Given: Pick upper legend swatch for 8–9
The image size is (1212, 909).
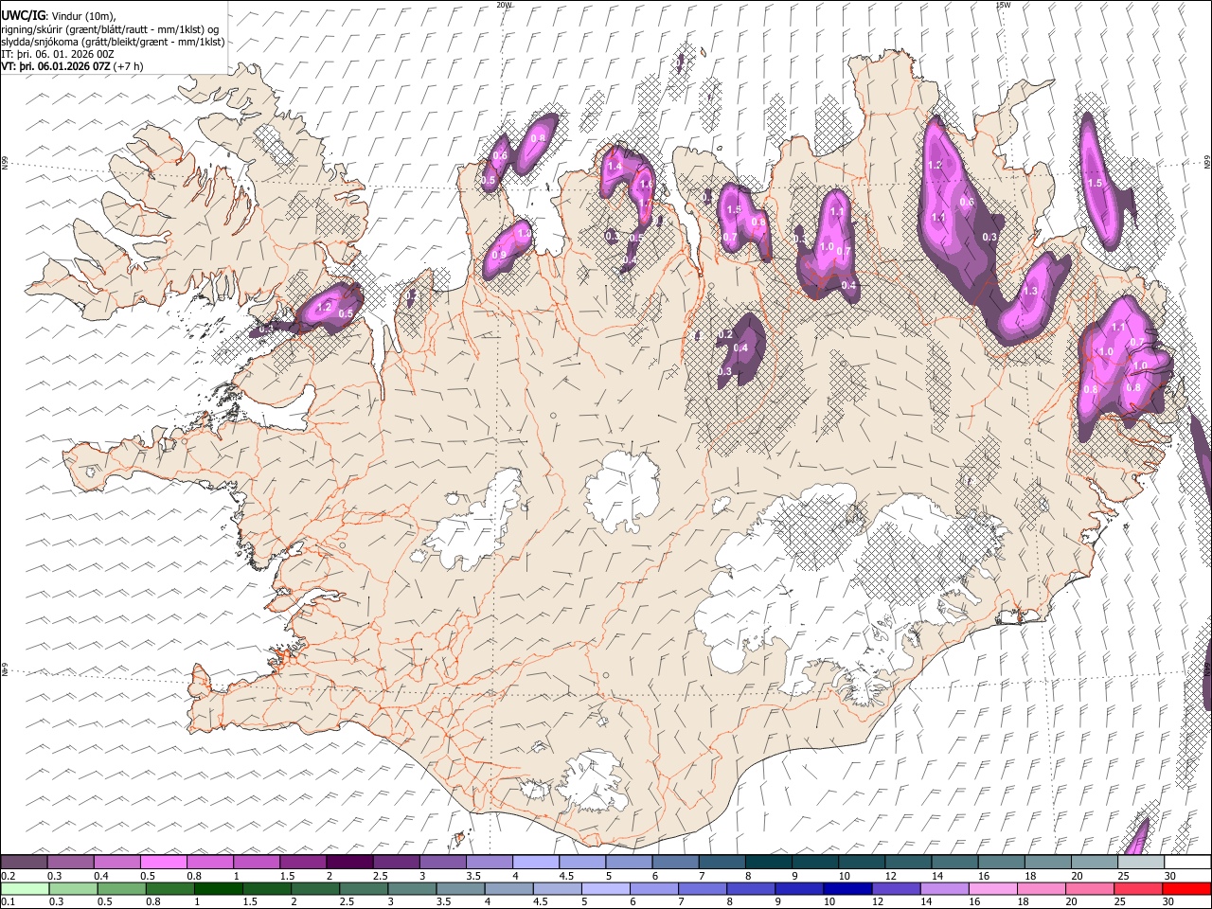Looking at the screenshot, I should coord(769,862).
